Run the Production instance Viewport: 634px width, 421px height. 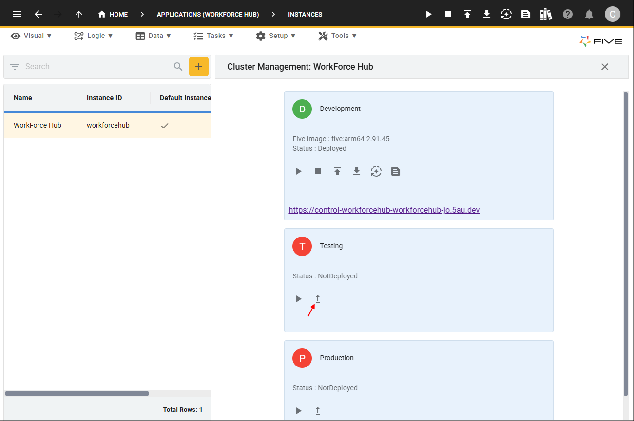(299, 411)
